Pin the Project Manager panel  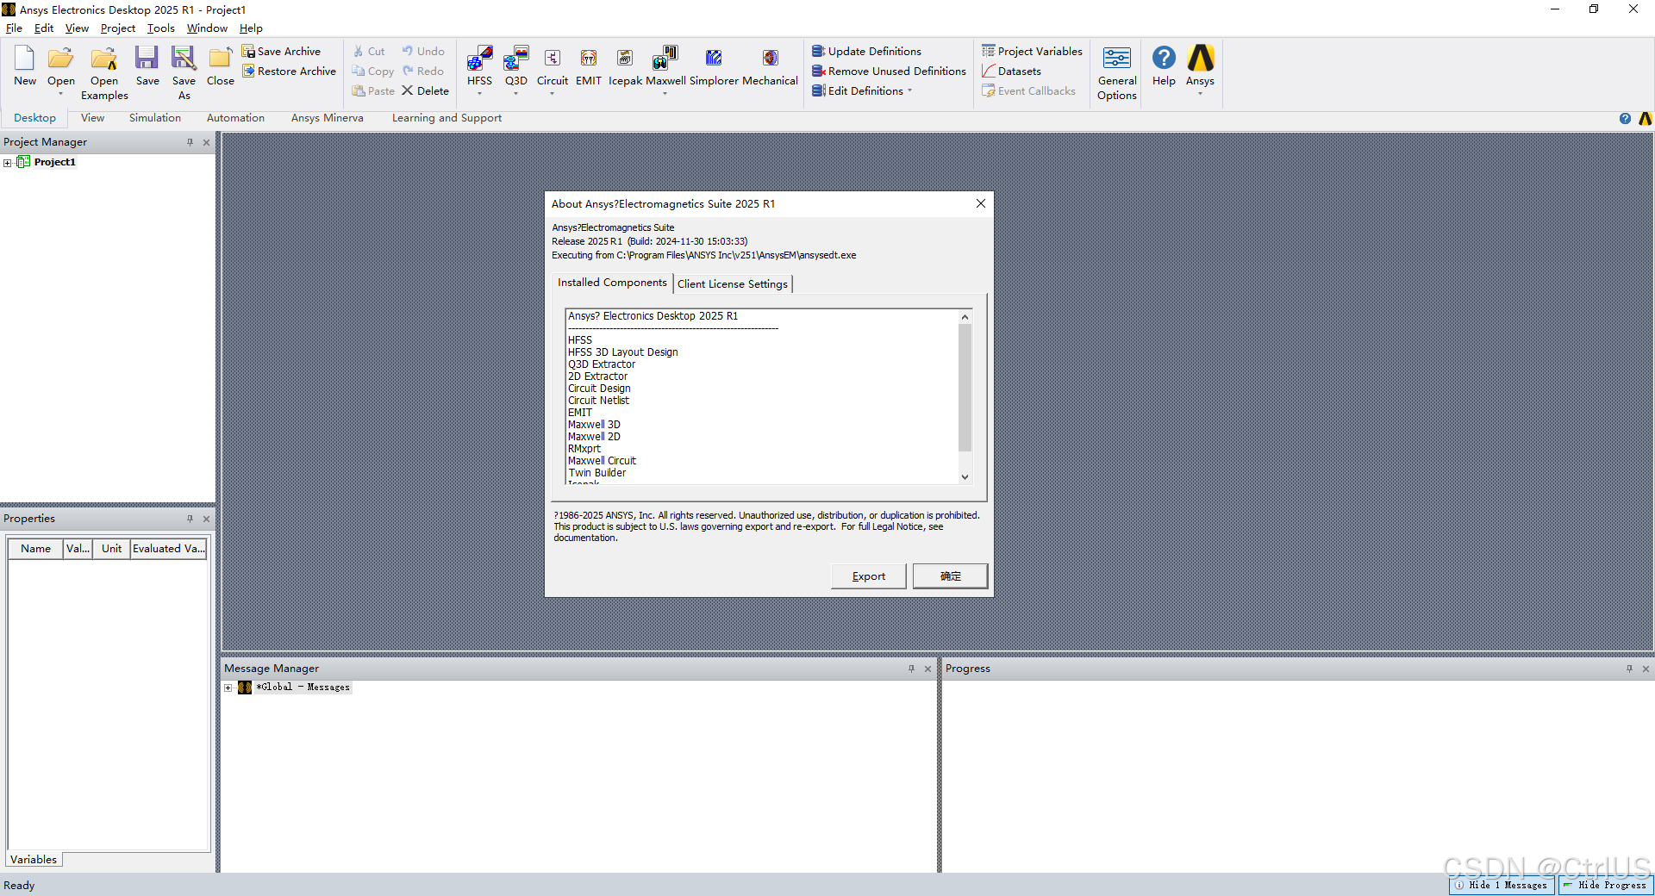coord(190,142)
